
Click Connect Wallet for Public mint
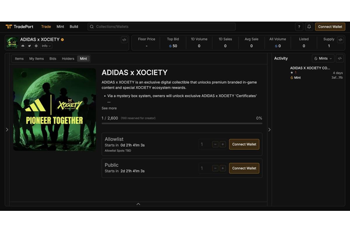coord(244,168)
